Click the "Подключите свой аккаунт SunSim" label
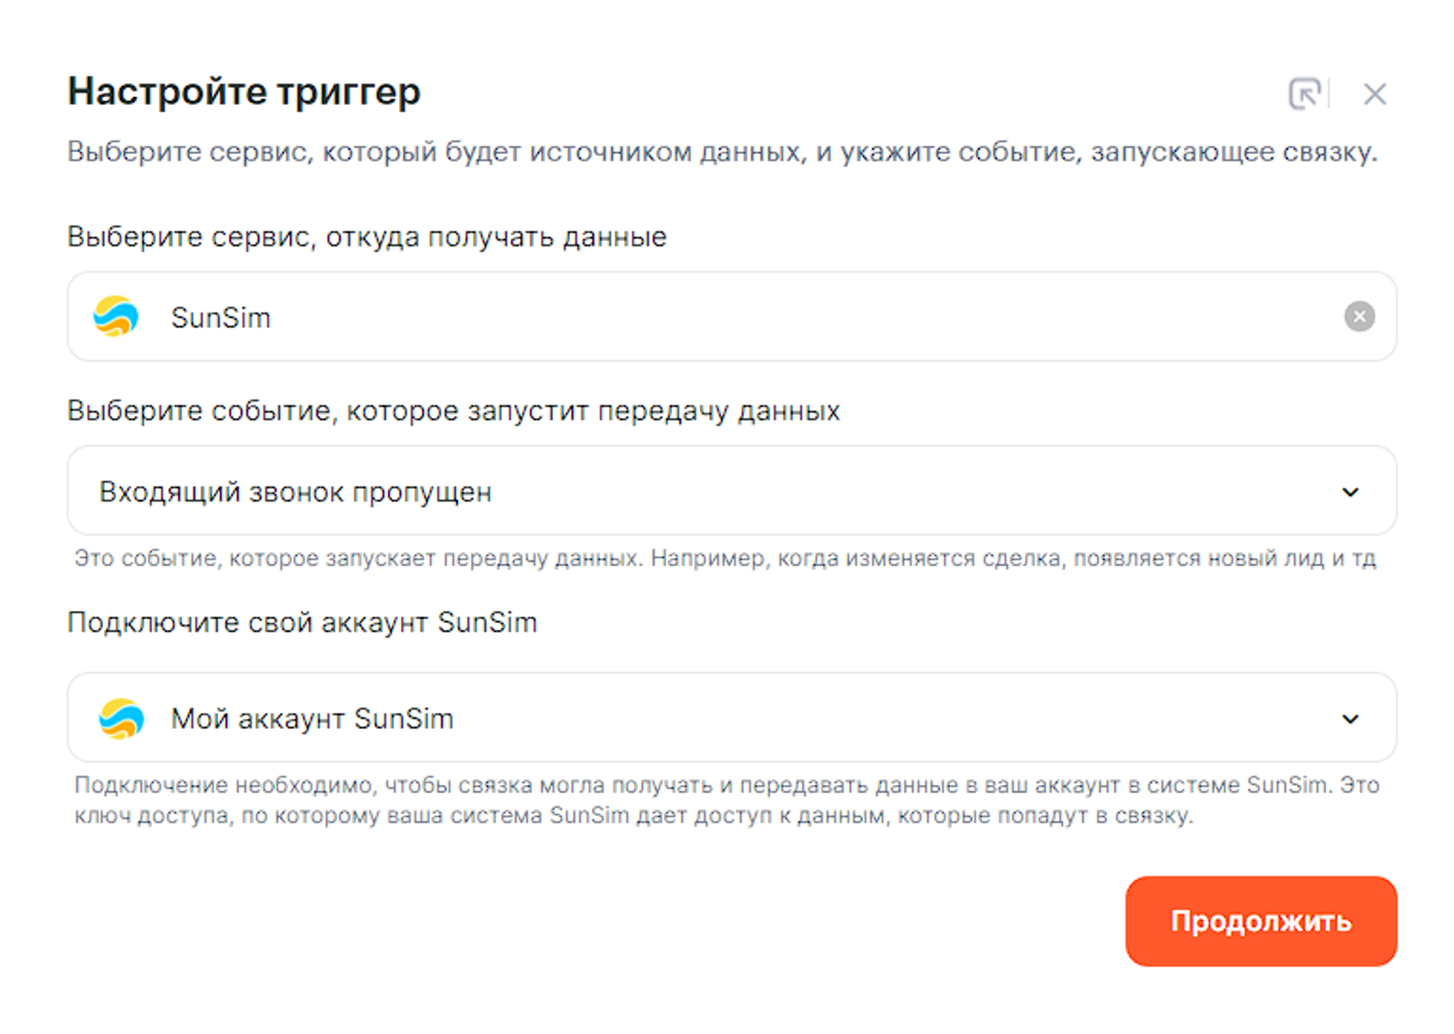This screenshot has width=1454, height=1034. 302,622
